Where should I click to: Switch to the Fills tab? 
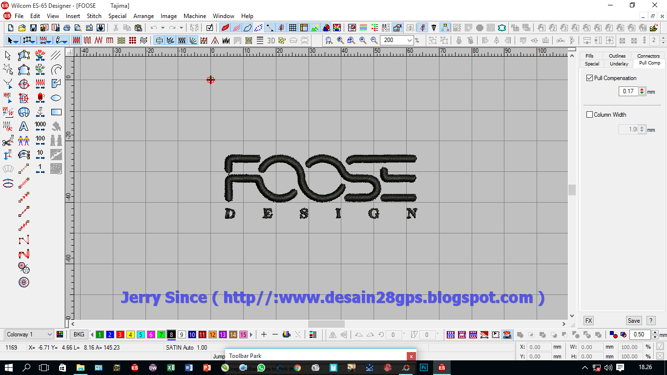(x=589, y=56)
